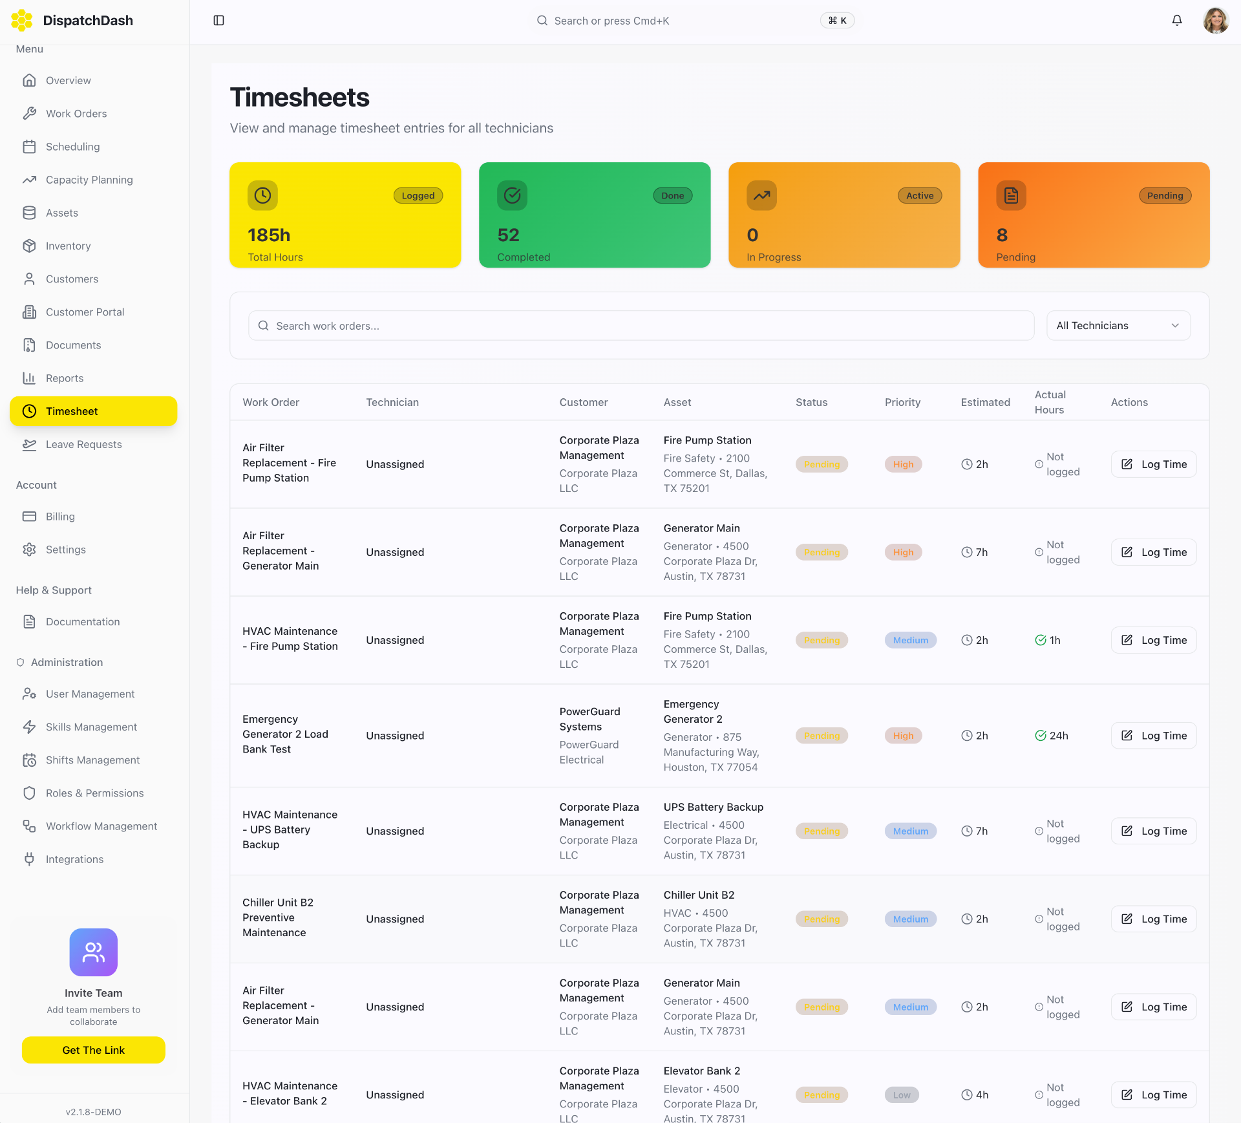
Task: Click the Assets database icon
Action: coord(29,213)
